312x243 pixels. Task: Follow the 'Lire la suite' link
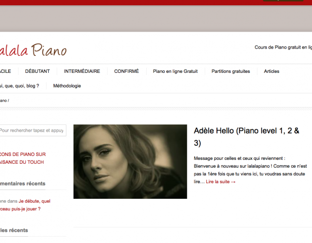click(x=221, y=182)
